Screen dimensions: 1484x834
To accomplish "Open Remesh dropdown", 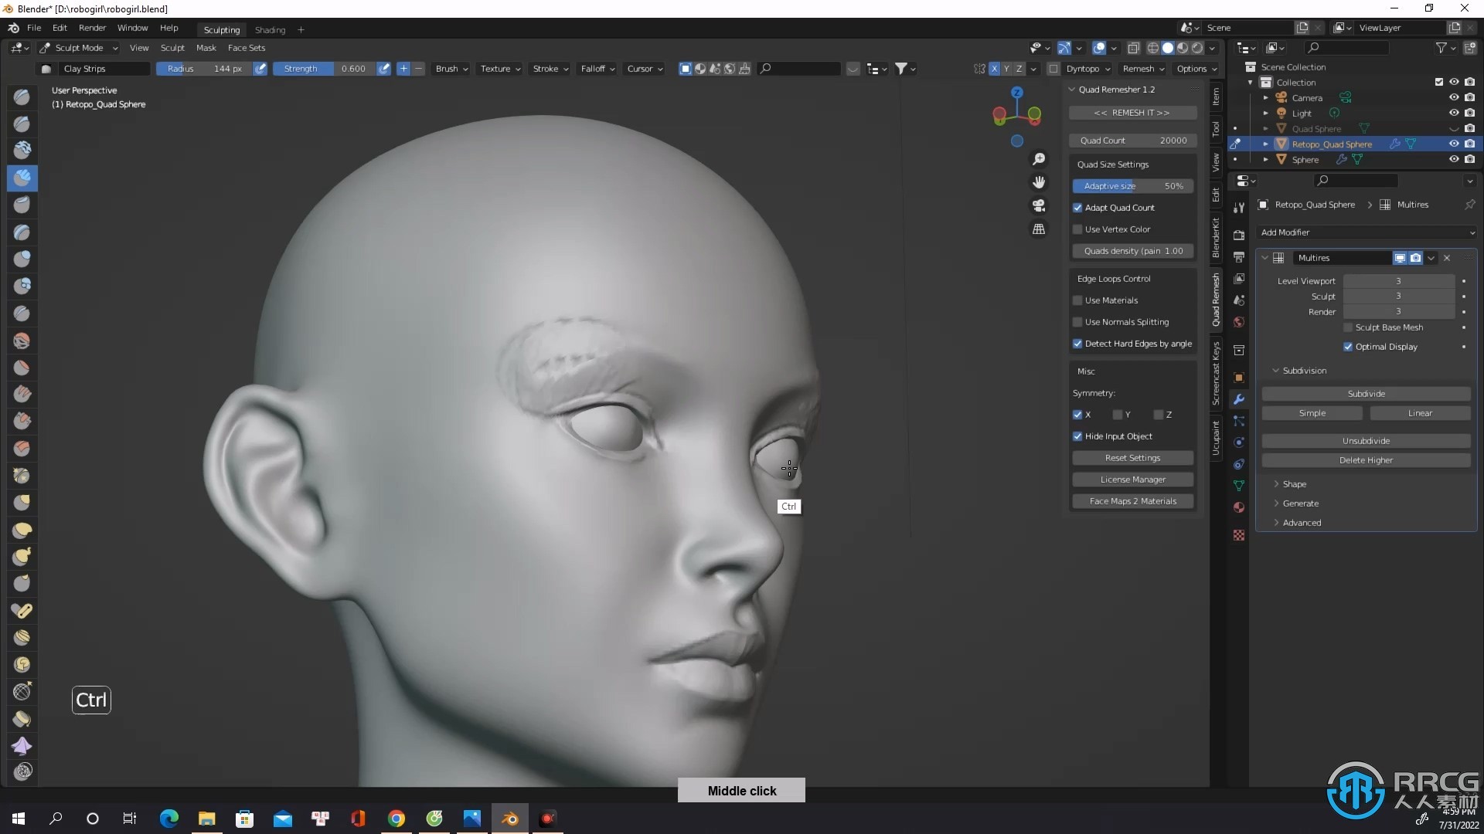I will [x=1143, y=69].
